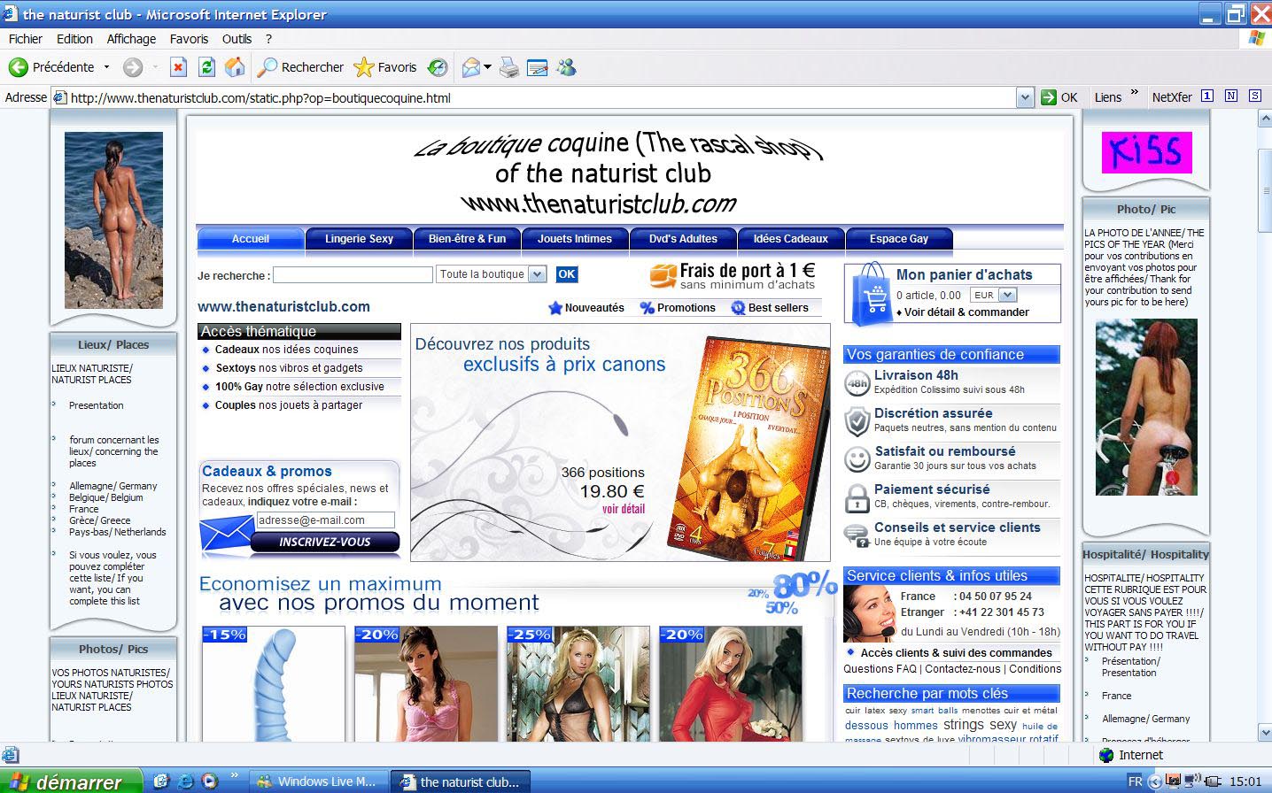The width and height of the screenshot is (1272, 793).
Task: Expand the address bar URL history dropdown
Action: pyautogui.click(x=1025, y=97)
